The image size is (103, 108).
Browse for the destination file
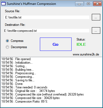tap(96, 30)
